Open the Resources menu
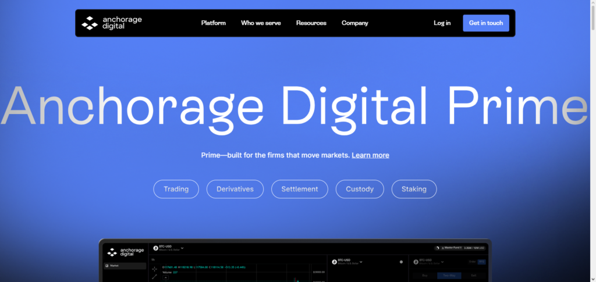This screenshot has height=282, width=596. (x=311, y=23)
